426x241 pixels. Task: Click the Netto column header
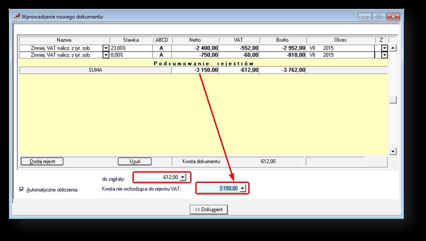pos(195,40)
